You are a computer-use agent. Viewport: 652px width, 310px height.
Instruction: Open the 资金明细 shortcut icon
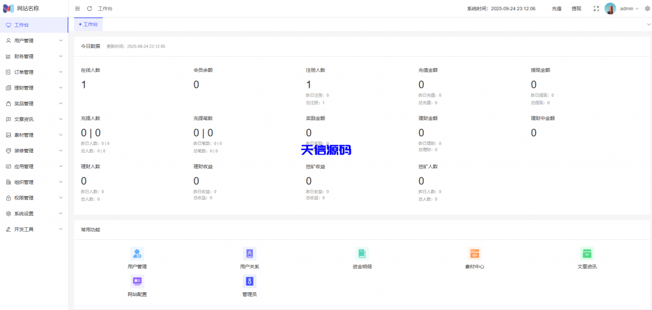(362, 253)
